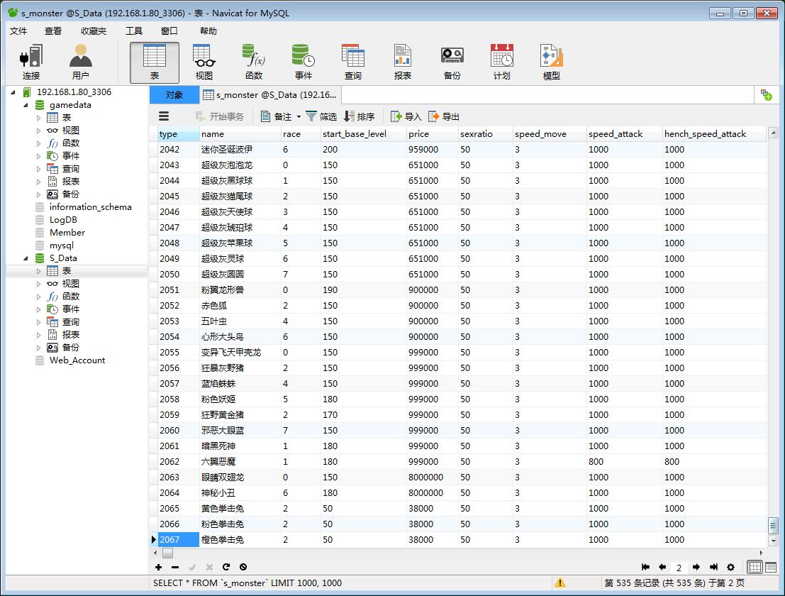785x596 pixels.
Task: Open the 查看 menu
Action: point(53,31)
